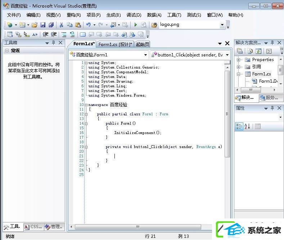Toggle auto-hide pin on 属性 panel
Image resolution: width=284 pixels, height=240 pixels.
click(272, 108)
